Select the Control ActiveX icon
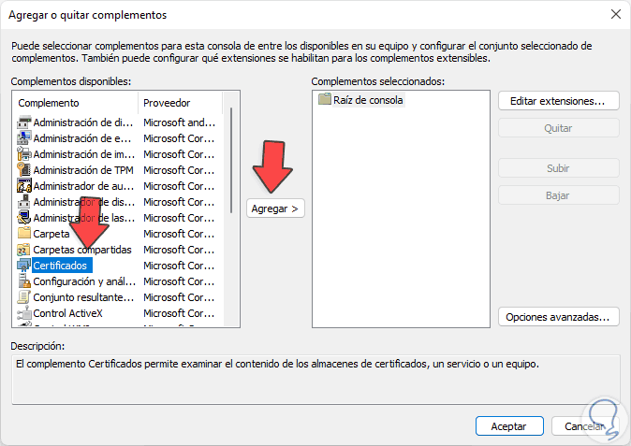Image resolution: width=631 pixels, height=446 pixels. tap(24, 313)
